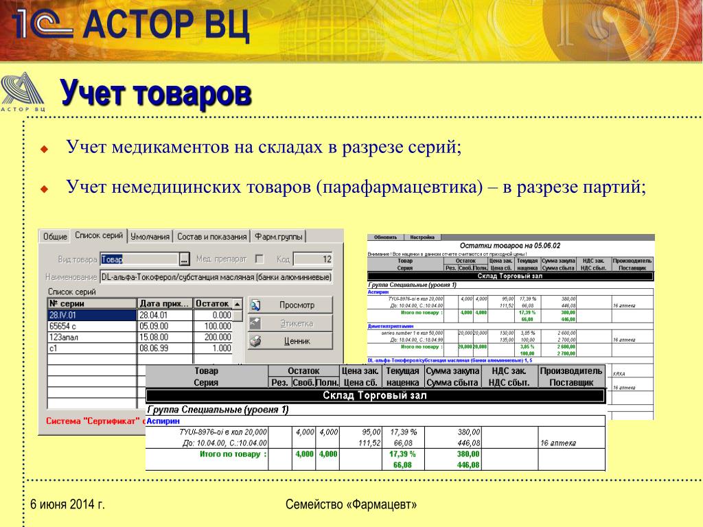Switch to the Общие tab
The image size is (703, 527).
55,237
